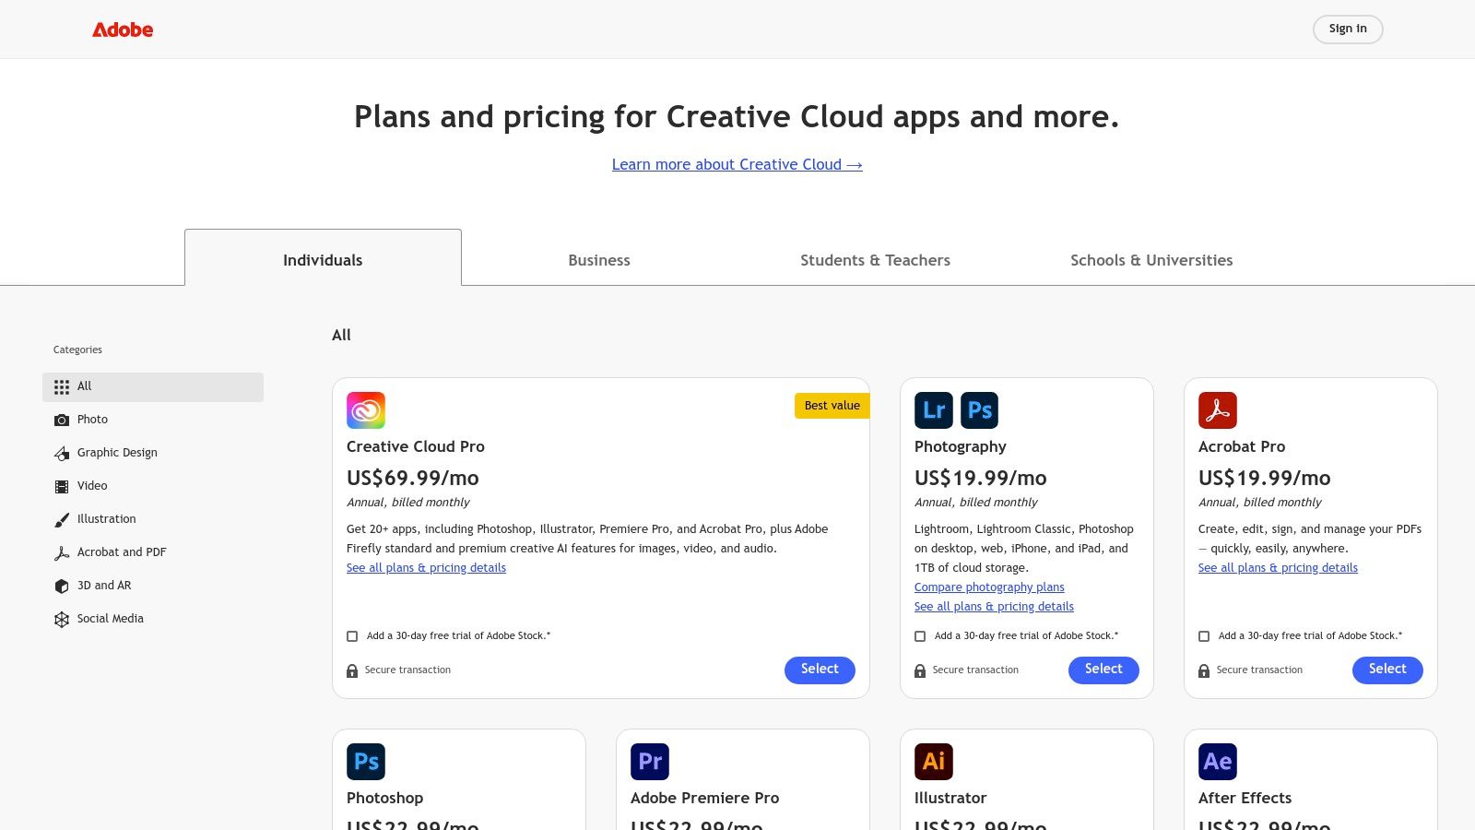This screenshot has width=1475, height=830.
Task: Open the Students & Teachers tab
Action: click(x=875, y=260)
